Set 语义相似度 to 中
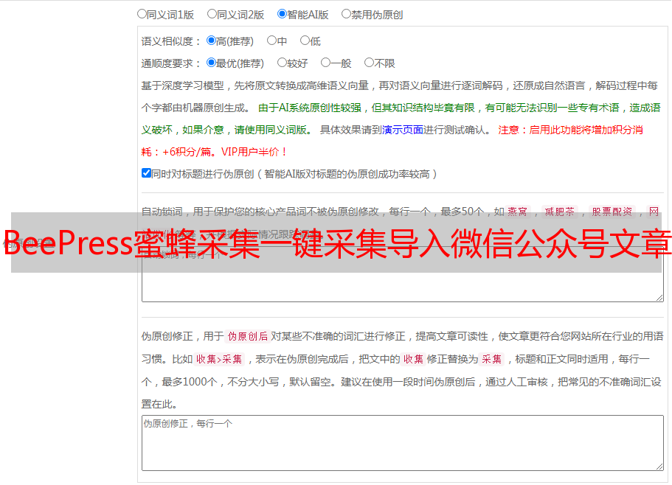Image resolution: width=672 pixels, height=485 pixels. click(x=271, y=41)
